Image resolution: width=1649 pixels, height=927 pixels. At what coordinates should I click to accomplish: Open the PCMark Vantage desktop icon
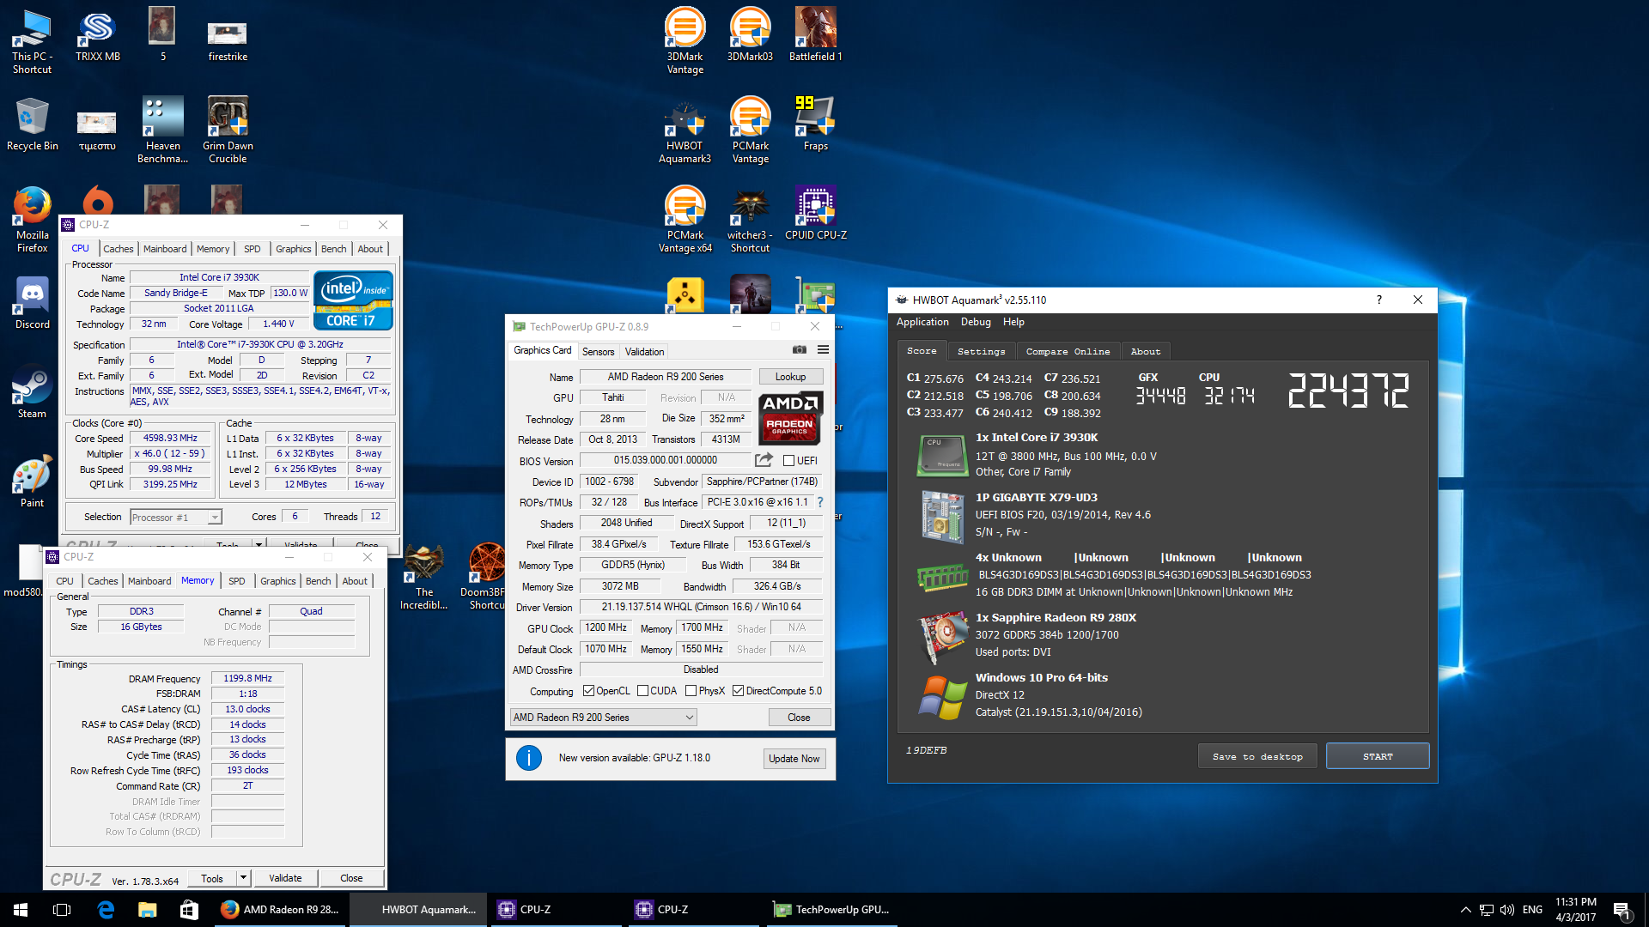(750, 131)
